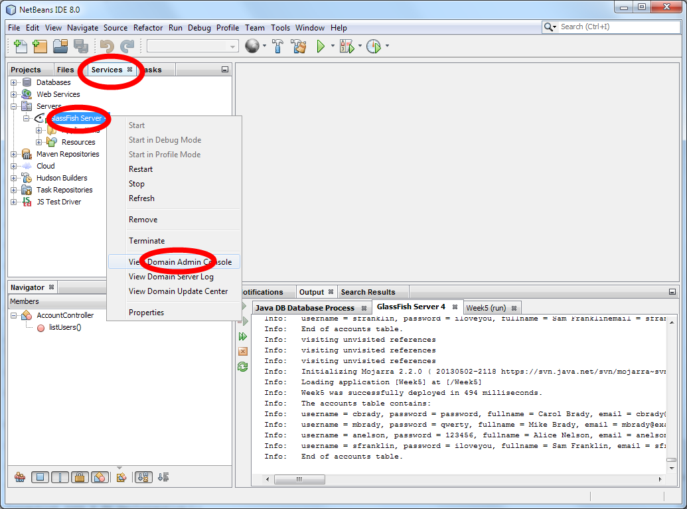Build the project with the hammer icon
The width and height of the screenshot is (687, 509).
point(279,46)
